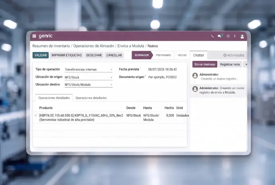The width and height of the screenshot is (275, 185).
Task: Sort by Producto column header
Action: (x=46, y=108)
